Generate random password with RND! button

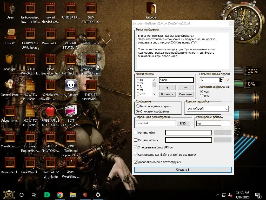tap(183, 123)
